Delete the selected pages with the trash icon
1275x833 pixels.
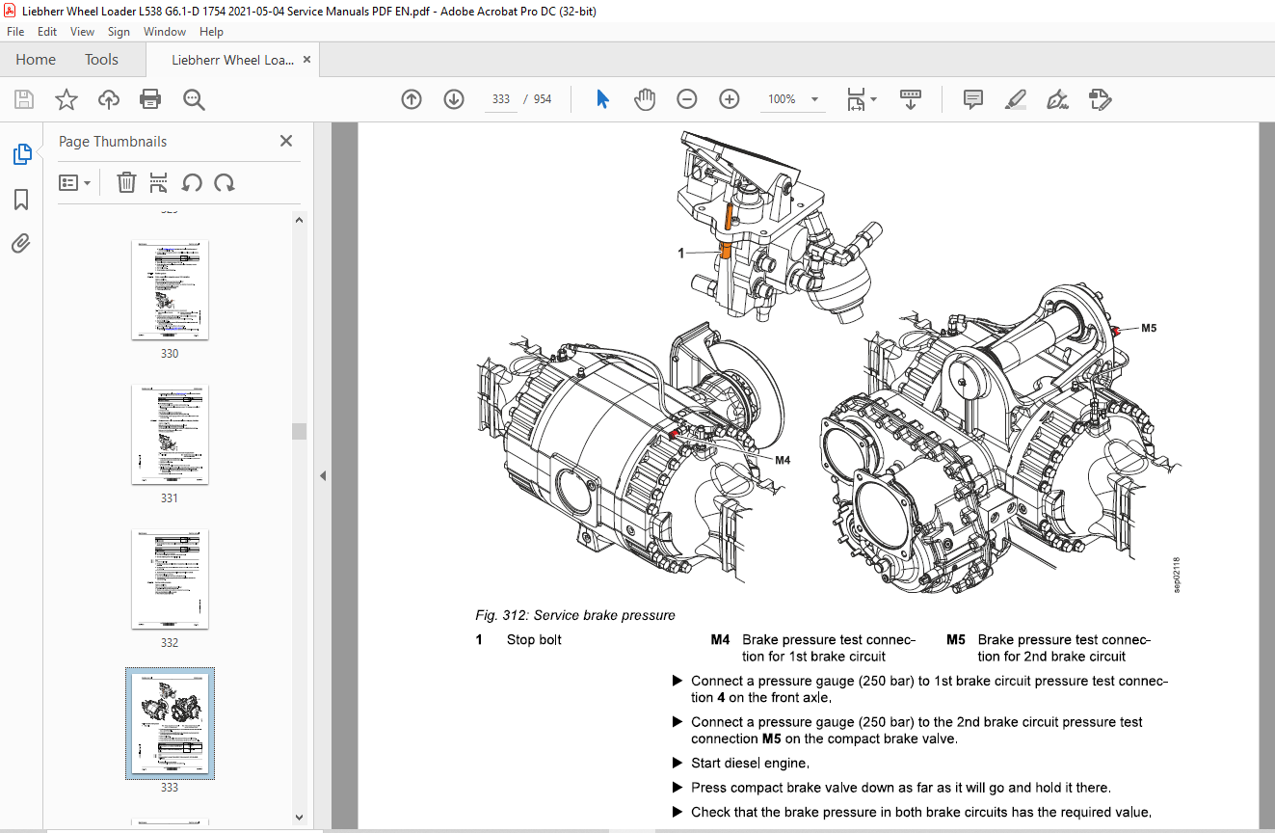tap(126, 182)
